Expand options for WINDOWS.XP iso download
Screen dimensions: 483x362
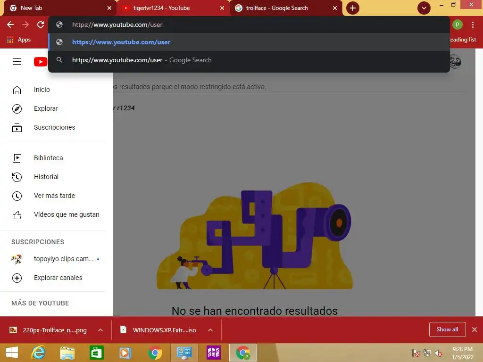point(210,330)
